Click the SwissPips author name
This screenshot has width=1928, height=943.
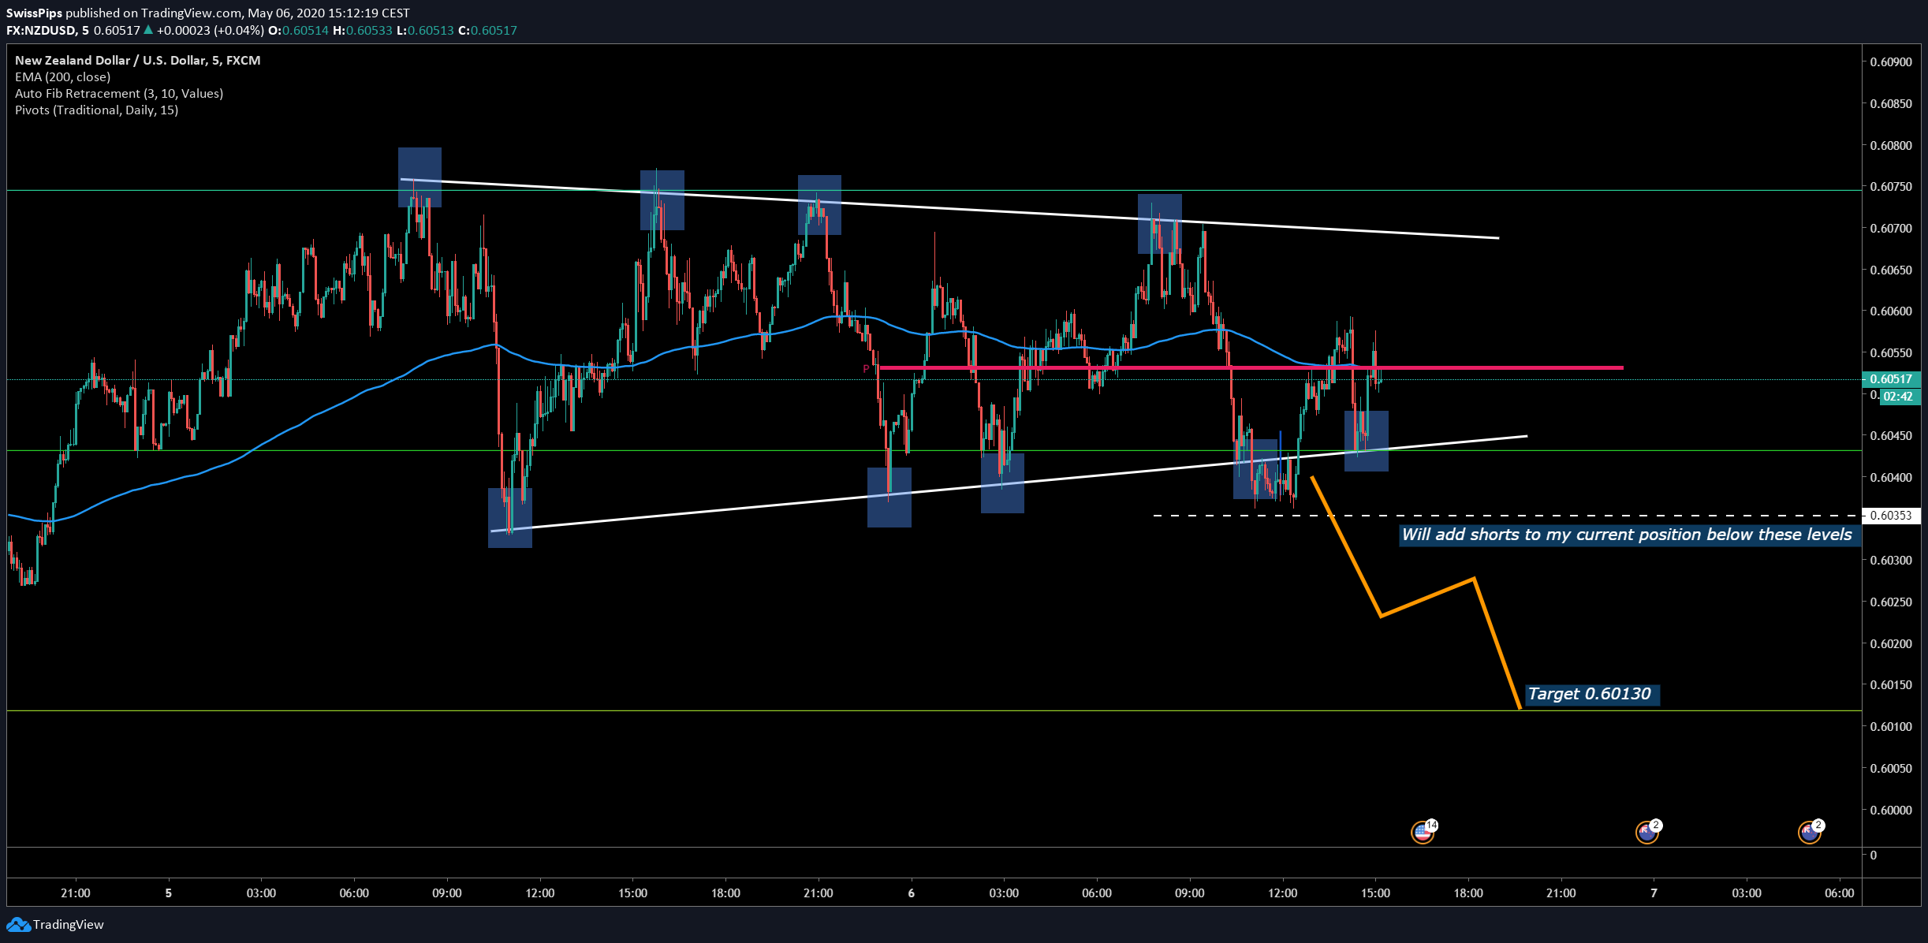(34, 13)
